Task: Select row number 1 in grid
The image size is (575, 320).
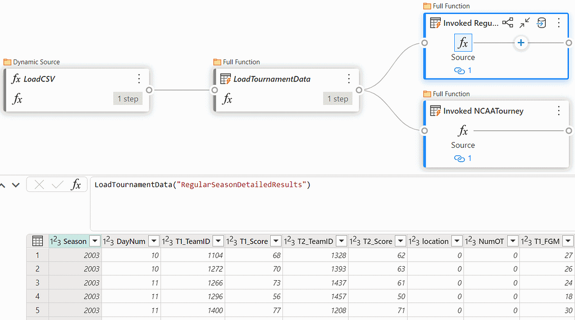Action: pyautogui.click(x=38, y=255)
